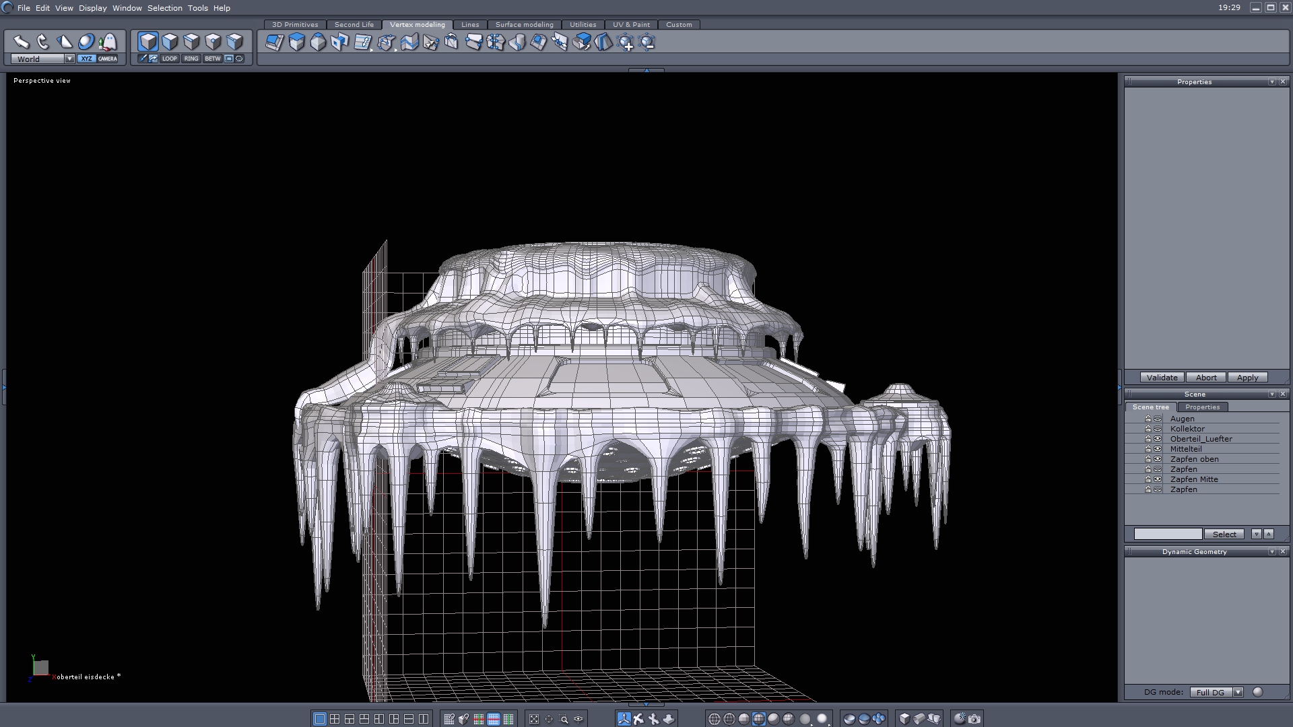Toggle the XYZ axis mode
Image resolution: width=1293 pixels, height=727 pixels.
(x=86, y=59)
